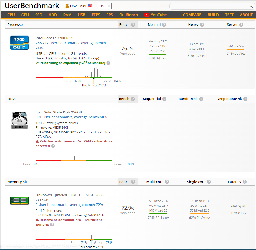Open the GPU menu
The width and height of the screenshot is (256, 250).
point(25,15)
